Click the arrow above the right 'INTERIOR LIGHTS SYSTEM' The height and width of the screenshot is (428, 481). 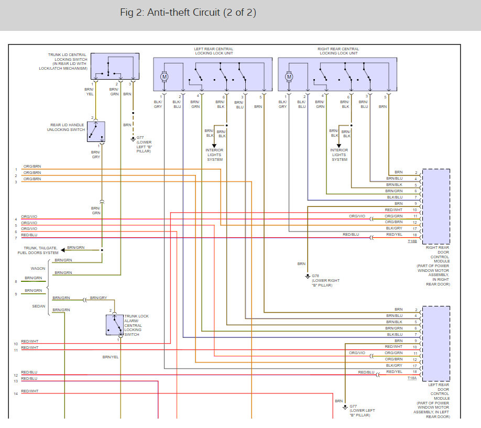[x=338, y=146]
